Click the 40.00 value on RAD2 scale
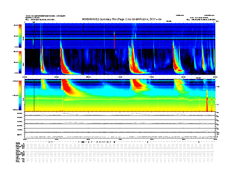The image size is (232, 179). pos(16,25)
